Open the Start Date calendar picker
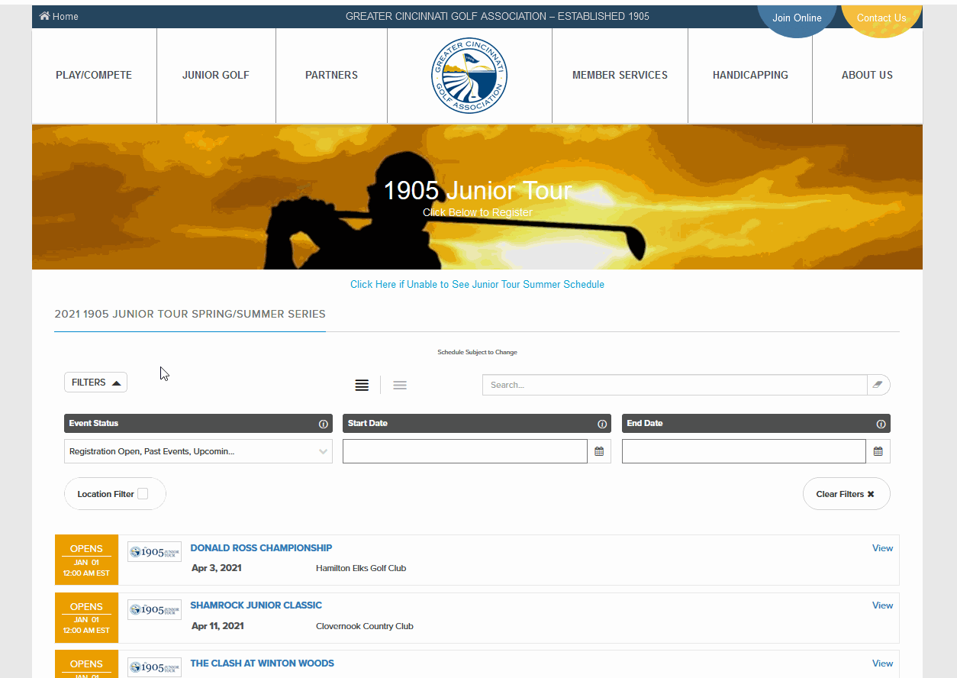The height and width of the screenshot is (678, 957). click(x=599, y=451)
